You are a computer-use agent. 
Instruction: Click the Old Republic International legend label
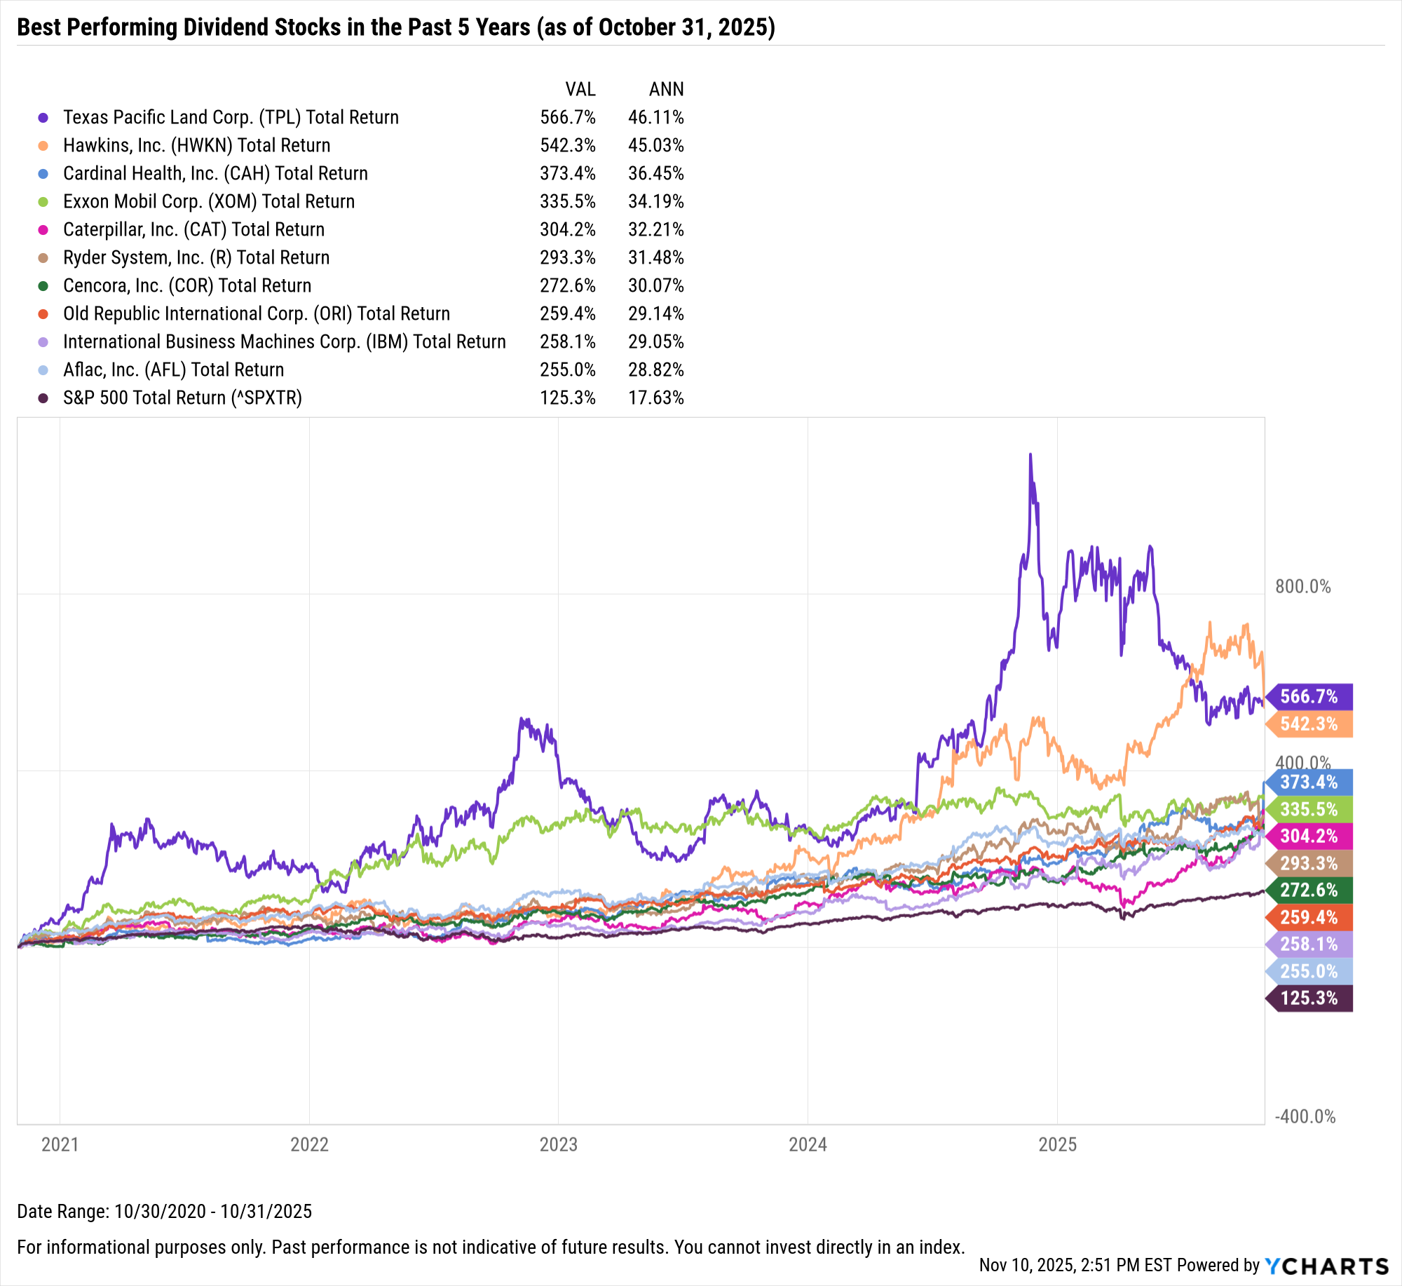pyautogui.click(x=257, y=314)
